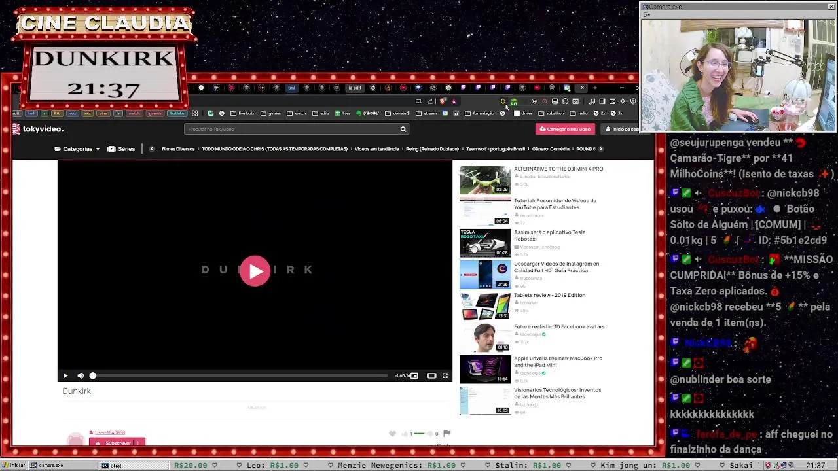Click the Brave shield icon in the address bar
Image resolution: width=838 pixels, height=471 pixels.
[443, 101]
